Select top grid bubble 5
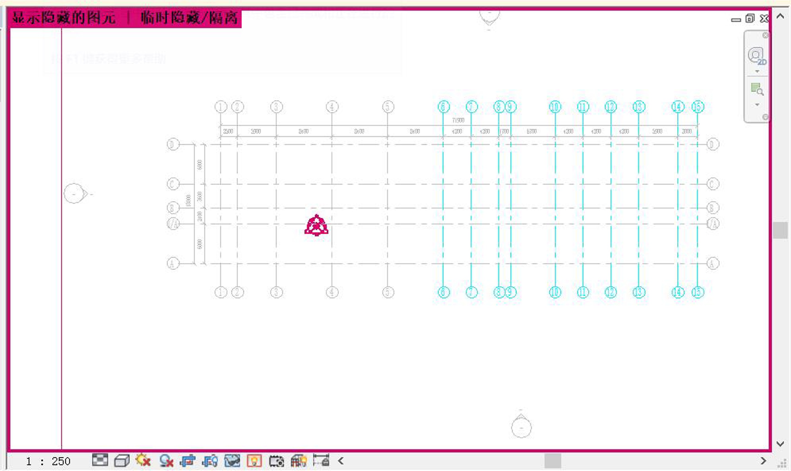Image resolution: width=791 pixels, height=471 pixels. click(x=388, y=107)
